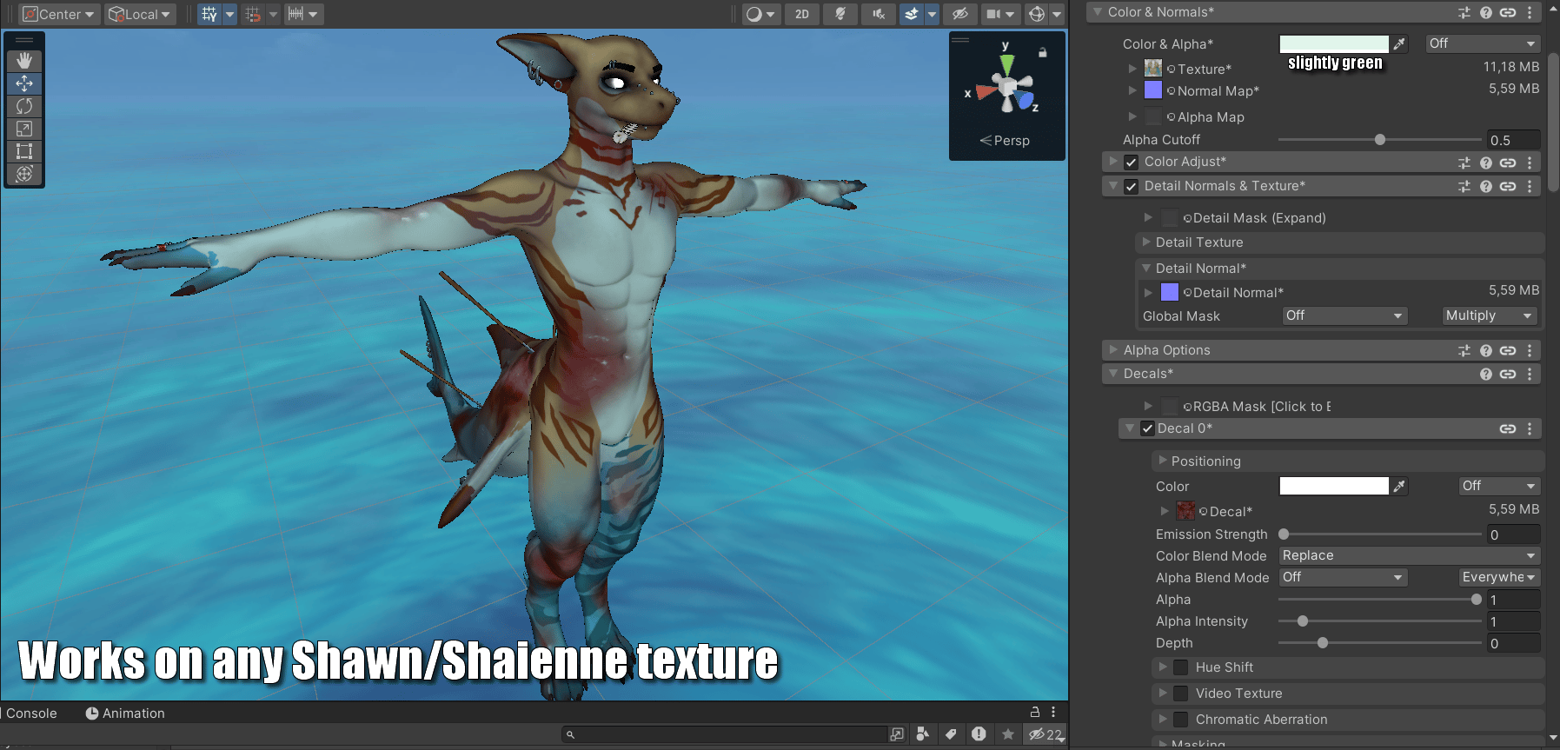
Task: Toggle hidden objects visibility in scene toolbar
Action: pos(959,14)
